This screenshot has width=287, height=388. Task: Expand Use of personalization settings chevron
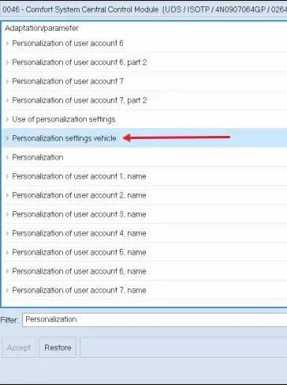pyautogui.click(x=7, y=119)
